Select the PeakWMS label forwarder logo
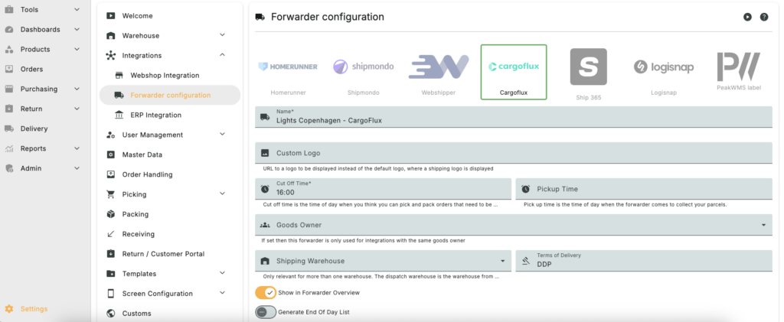 tap(739, 67)
